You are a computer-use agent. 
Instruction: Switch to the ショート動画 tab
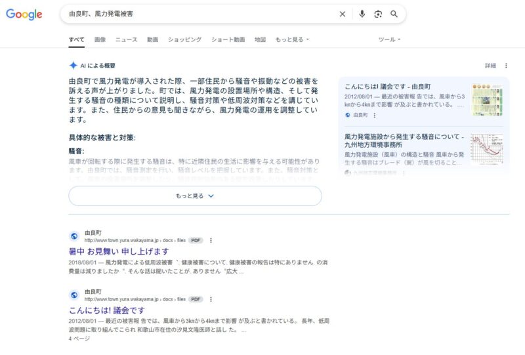[x=228, y=39]
